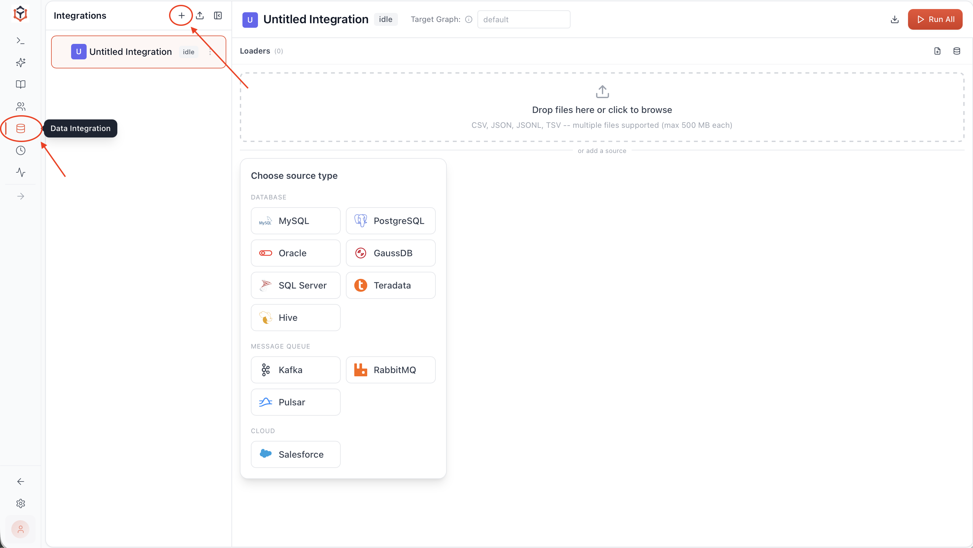Open the clock history sidebar icon
Screen dimensions: 973x548
pos(21,150)
